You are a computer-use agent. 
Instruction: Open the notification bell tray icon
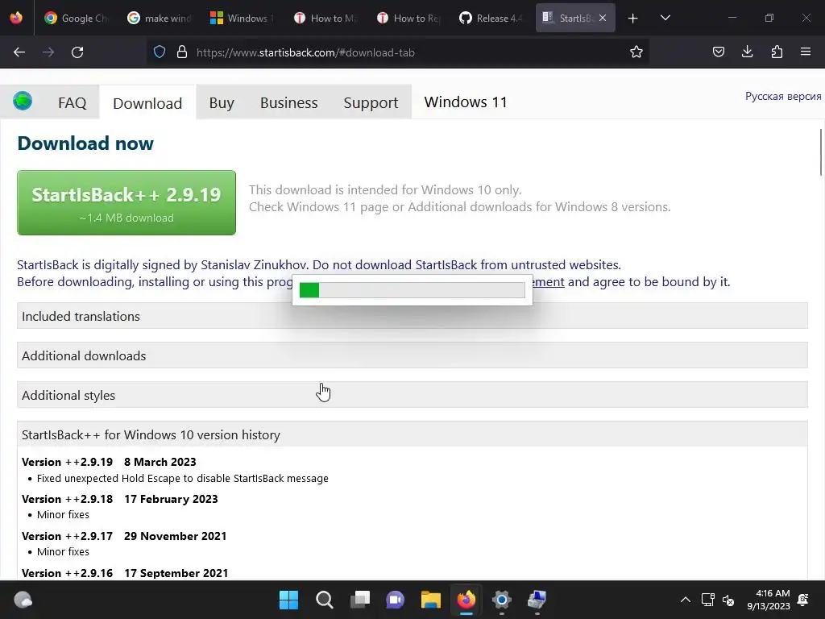803,600
